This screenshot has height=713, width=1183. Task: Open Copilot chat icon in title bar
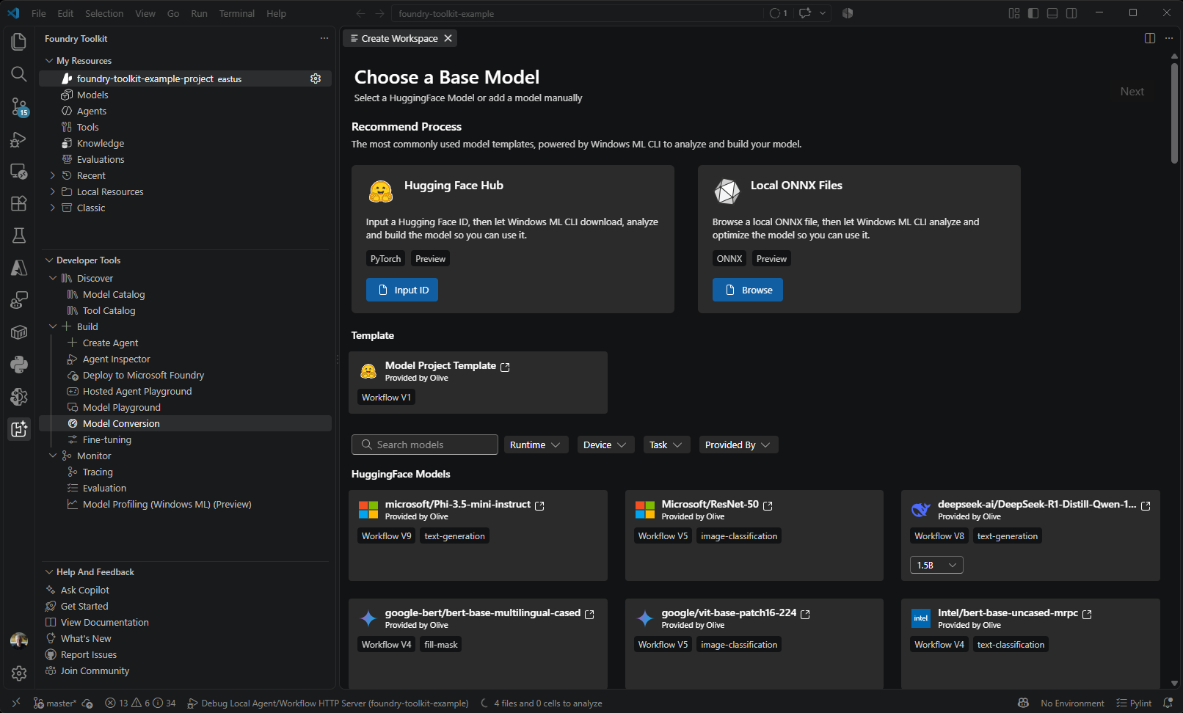(805, 13)
